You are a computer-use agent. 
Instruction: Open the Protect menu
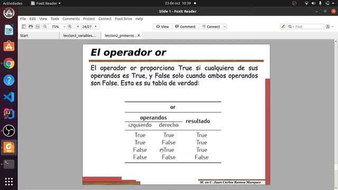click(89, 19)
